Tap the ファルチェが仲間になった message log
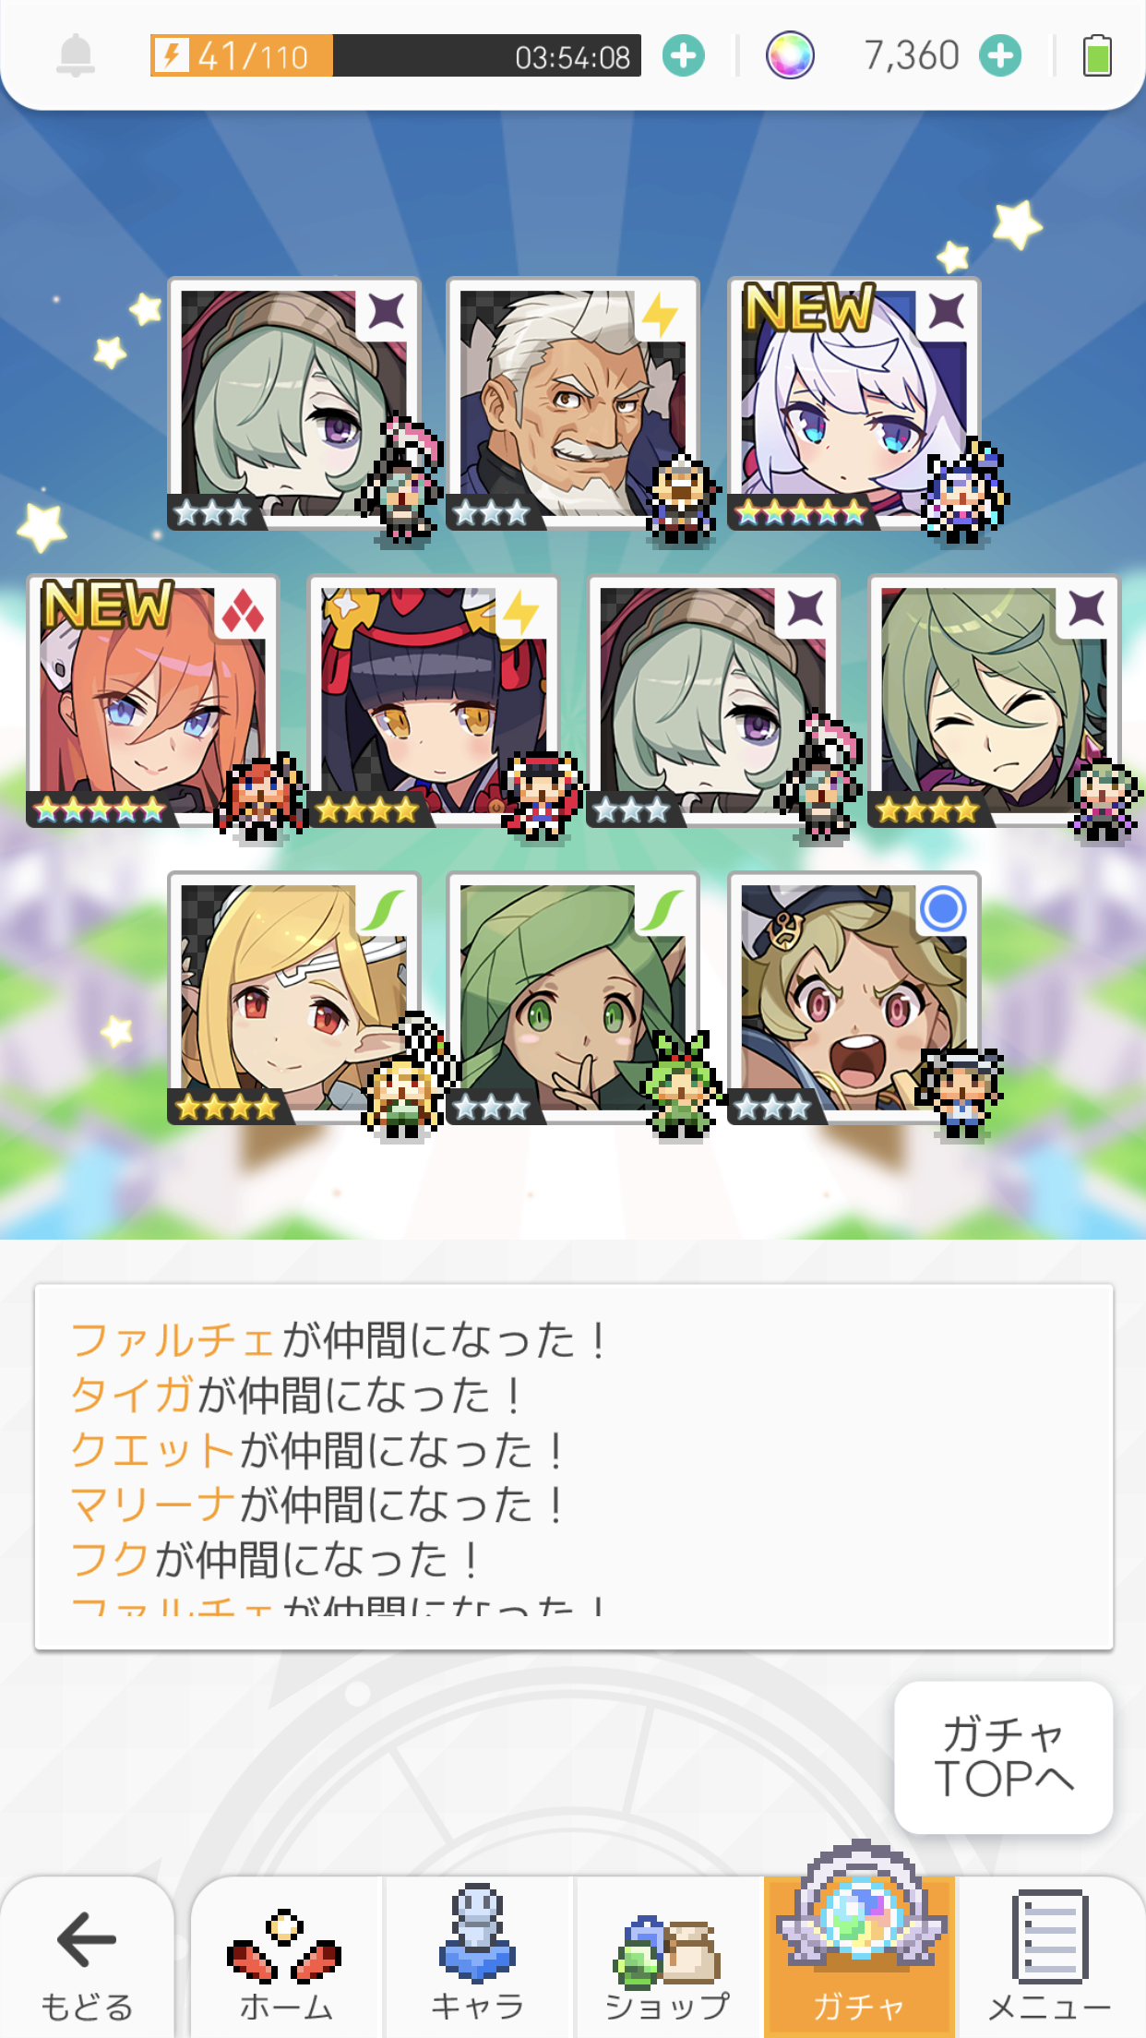This screenshot has height=2038, width=1146. [338, 1340]
